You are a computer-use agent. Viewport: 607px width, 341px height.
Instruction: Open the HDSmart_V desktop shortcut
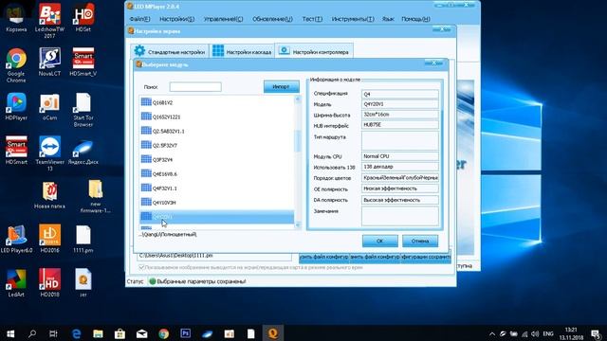pyautogui.click(x=83, y=62)
